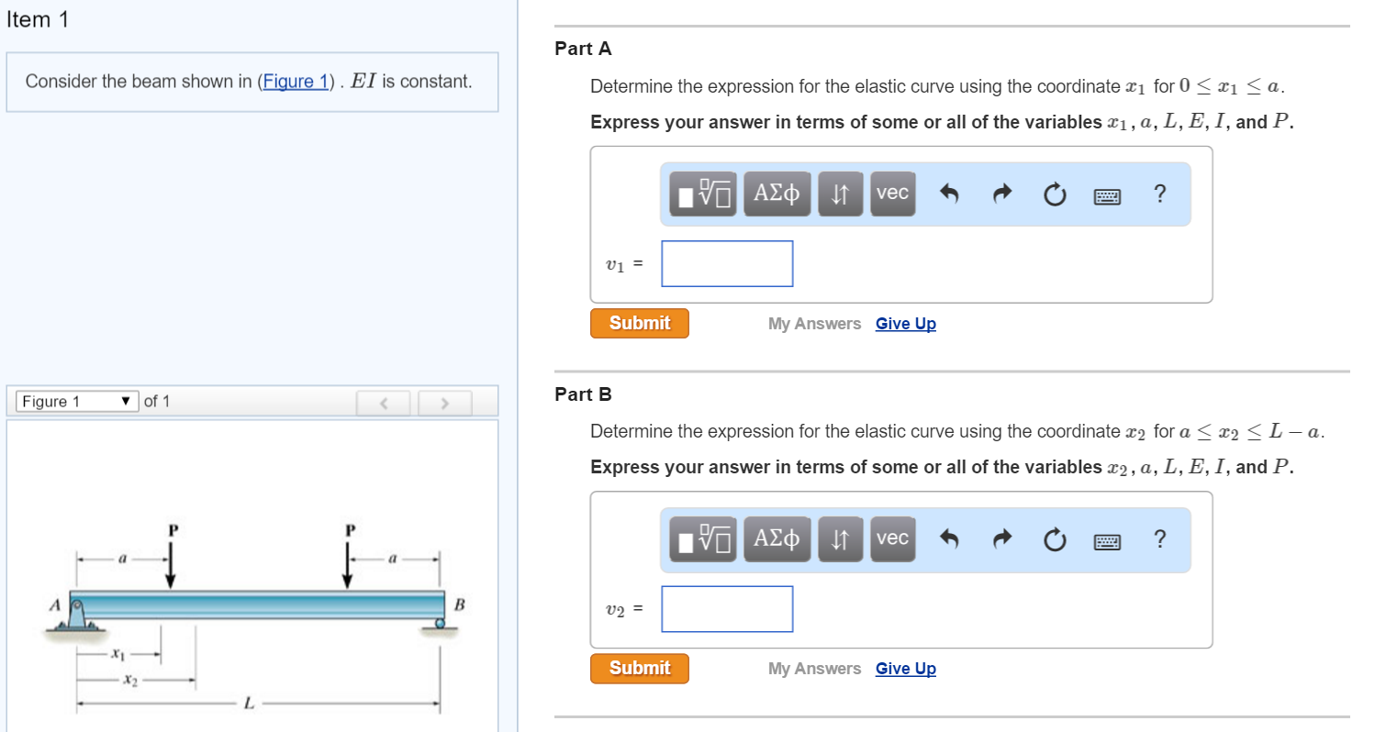Viewport: 1375px width, 732px height.
Task: Click inside the v1 answer input box
Action: coord(726,263)
